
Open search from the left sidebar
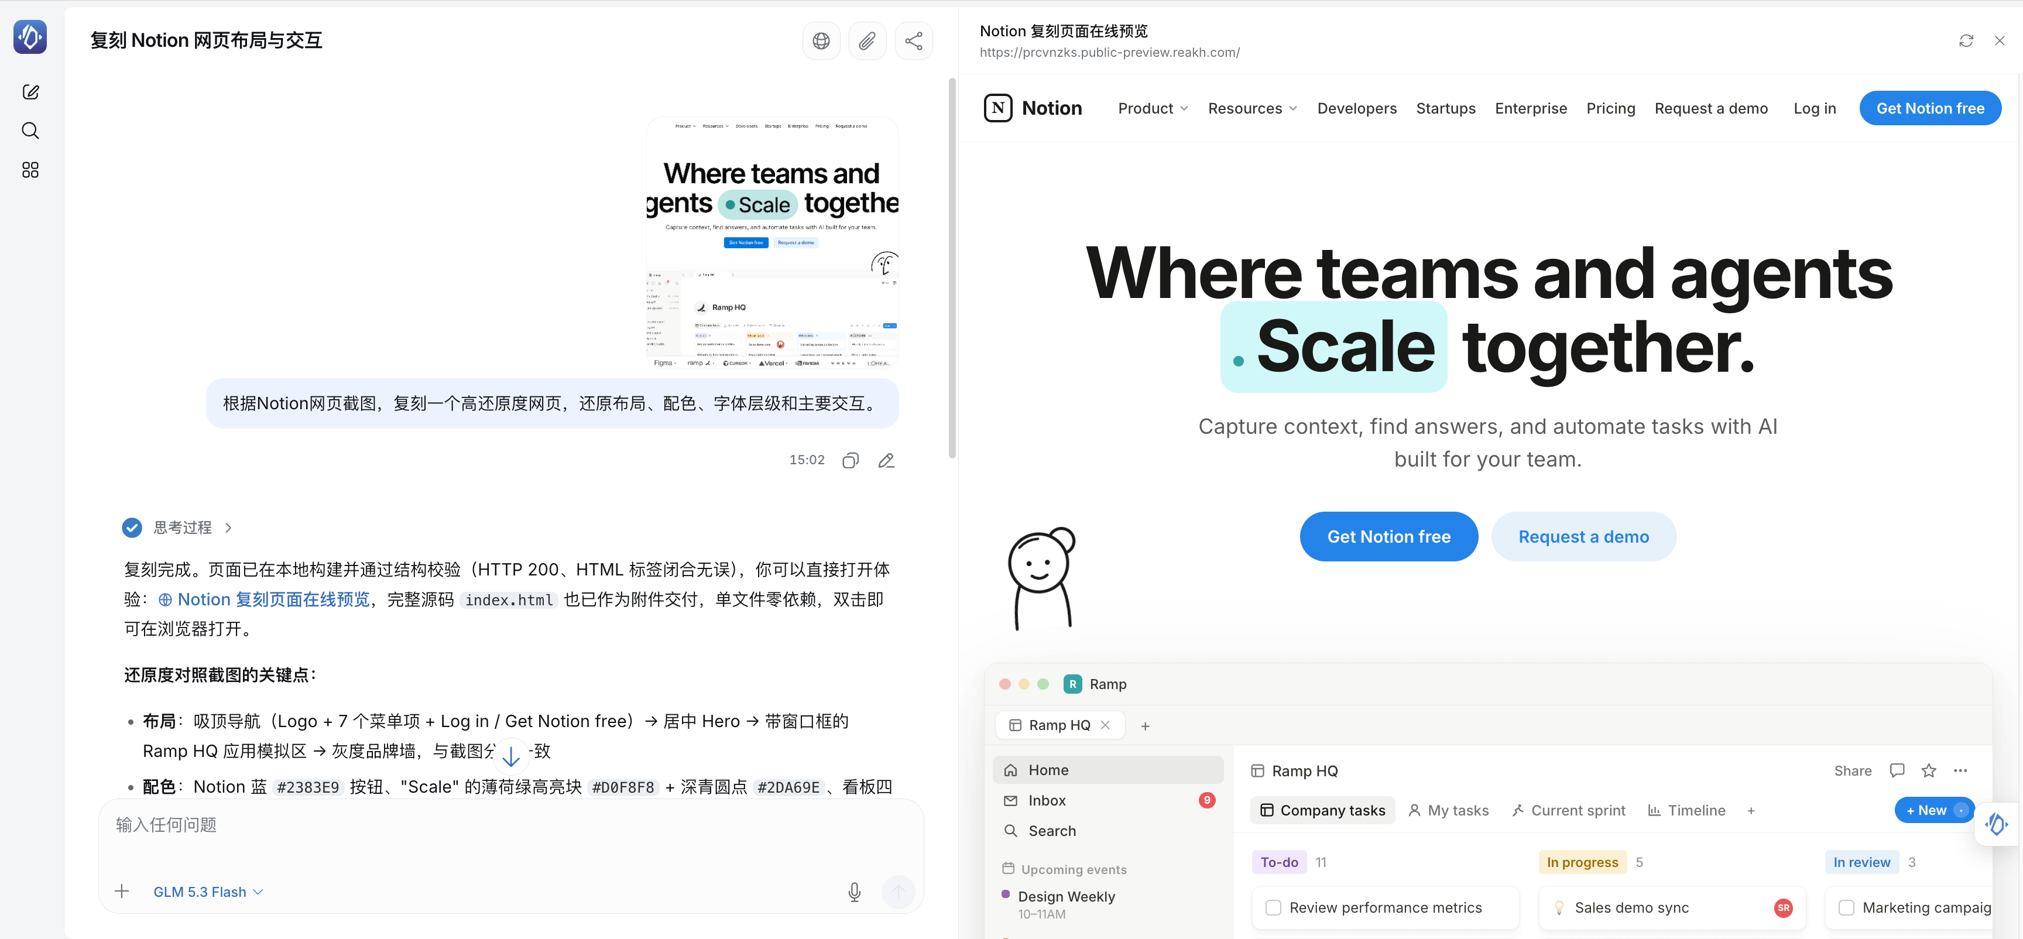click(x=30, y=131)
